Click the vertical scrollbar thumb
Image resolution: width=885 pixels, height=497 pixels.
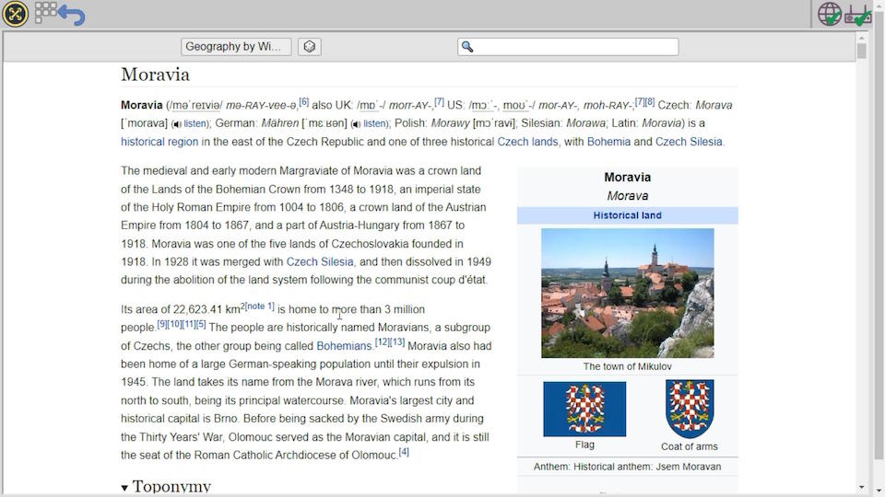click(861, 52)
